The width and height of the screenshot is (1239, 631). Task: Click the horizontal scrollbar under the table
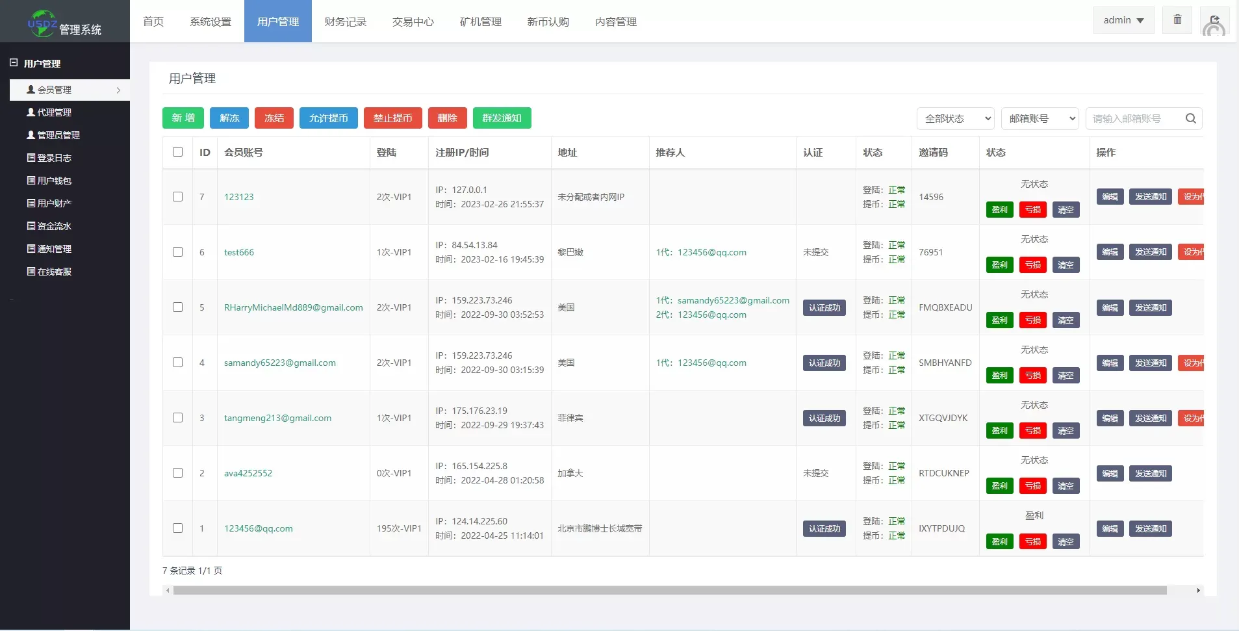[x=669, y=591]
